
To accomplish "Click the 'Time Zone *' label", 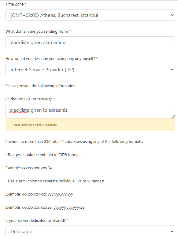I will click(x=16, y=4).
